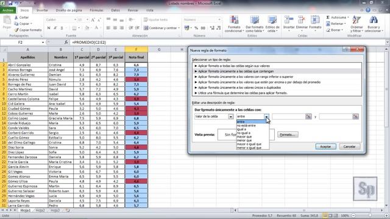Screen dimensions: 390x219
Task: Click the Copiar formato brush
Action: (x=16, y=30)
